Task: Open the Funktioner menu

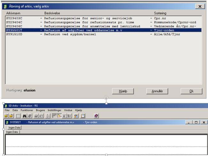Action: pyautogui.click(x=27, y=110)
